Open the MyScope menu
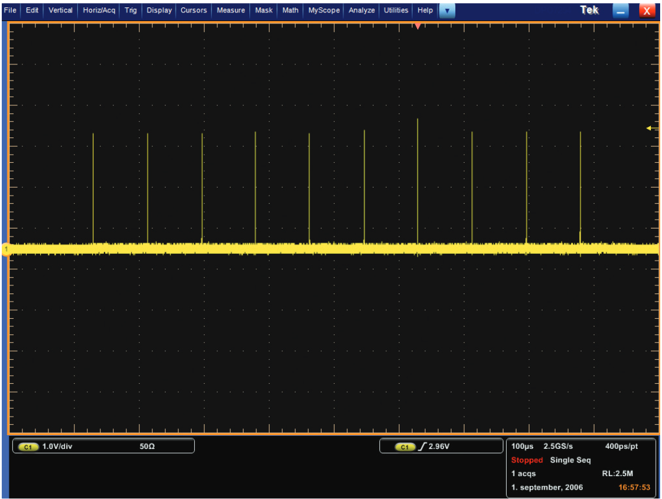 pos(323,10)
